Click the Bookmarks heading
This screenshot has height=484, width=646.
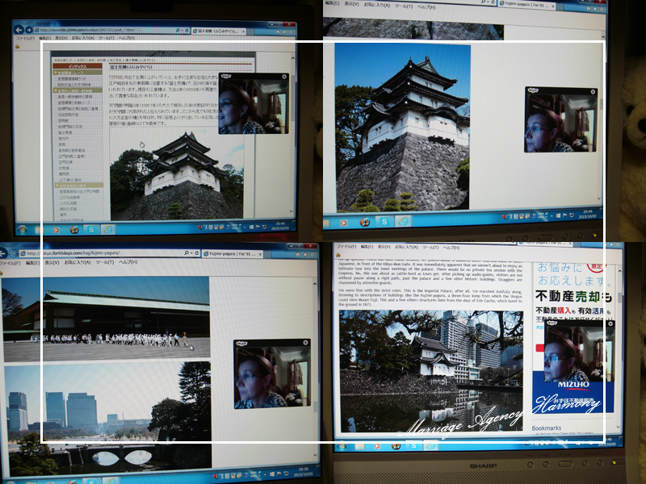pos(547,428)
